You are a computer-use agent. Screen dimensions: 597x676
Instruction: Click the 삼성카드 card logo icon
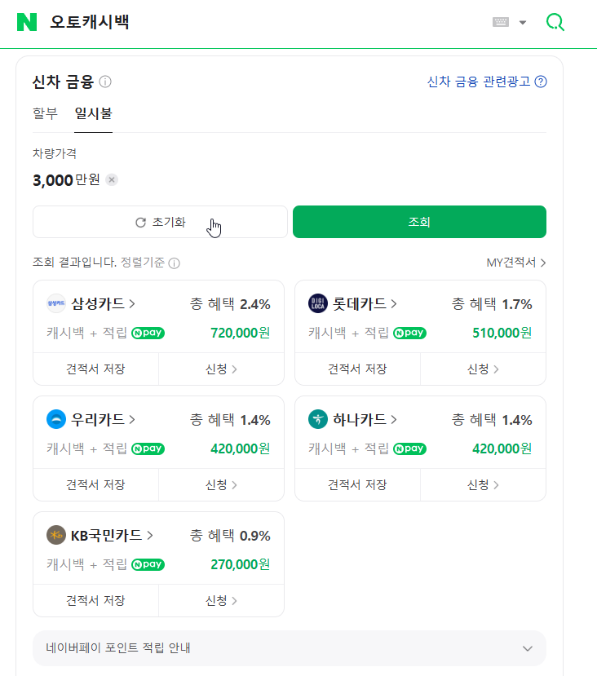pyautogui.click(x=56, y=303)
